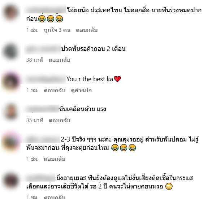The height and width of the screenshot is (204, 203).
Task: Reply (ตอบกลับ) to ขับเคลื่อนด้วย แรง comment
Action: pyautogui.click(x=60, y=120)
